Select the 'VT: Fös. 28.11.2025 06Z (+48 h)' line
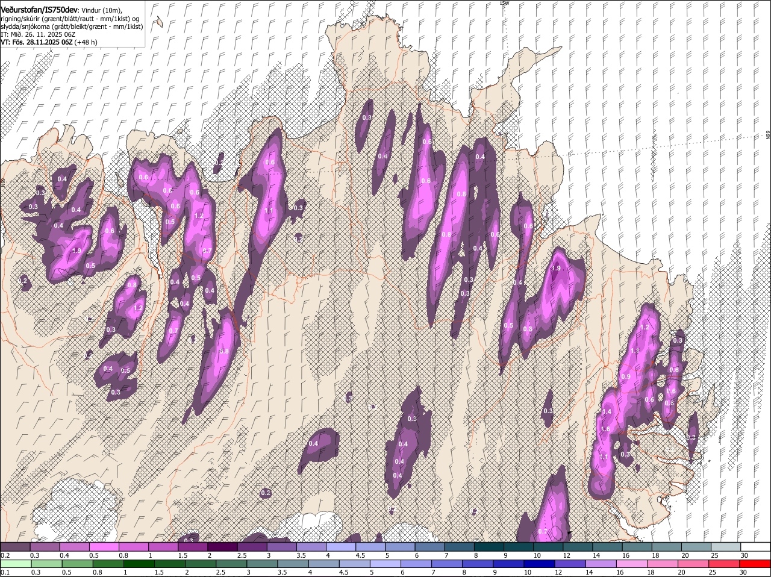 (49, 42)
